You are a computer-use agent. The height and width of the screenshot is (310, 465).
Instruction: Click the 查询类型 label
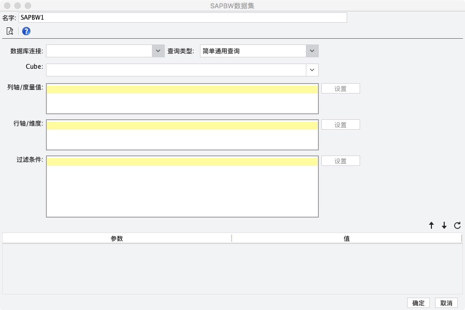click(x=181, y=51)
